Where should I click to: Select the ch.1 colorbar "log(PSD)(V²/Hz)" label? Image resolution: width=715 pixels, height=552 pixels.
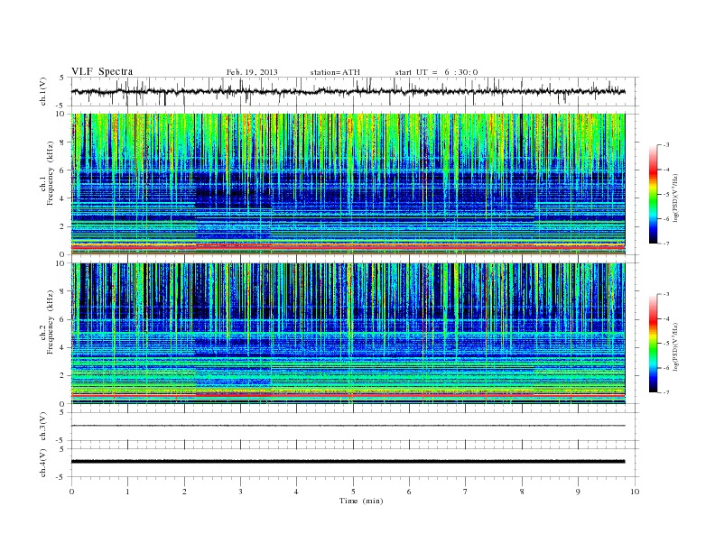(677, 198)
